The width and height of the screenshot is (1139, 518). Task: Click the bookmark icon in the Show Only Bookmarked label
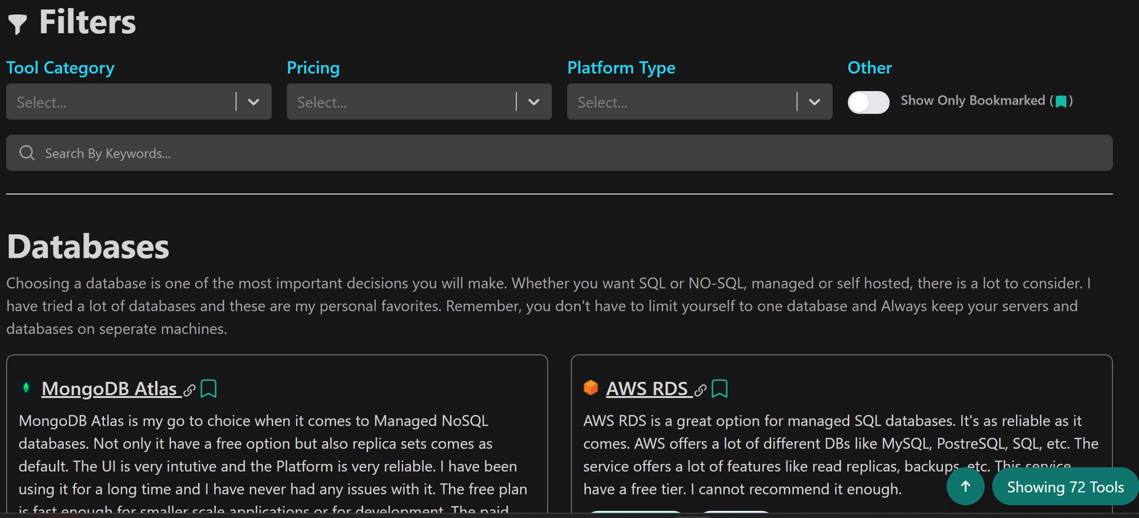pyautogui.click(x=1061, y=101)
